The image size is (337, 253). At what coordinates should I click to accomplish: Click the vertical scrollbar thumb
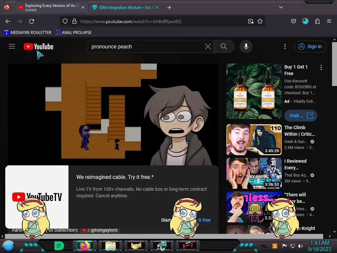334,64
